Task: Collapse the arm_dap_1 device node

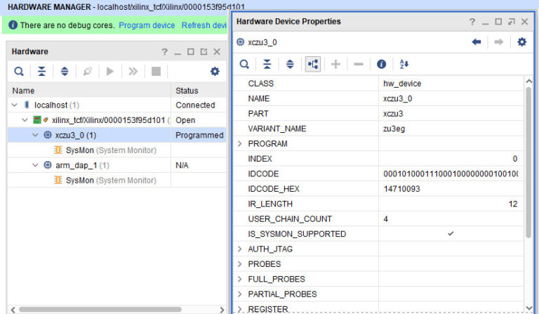Action: (35, 165)
